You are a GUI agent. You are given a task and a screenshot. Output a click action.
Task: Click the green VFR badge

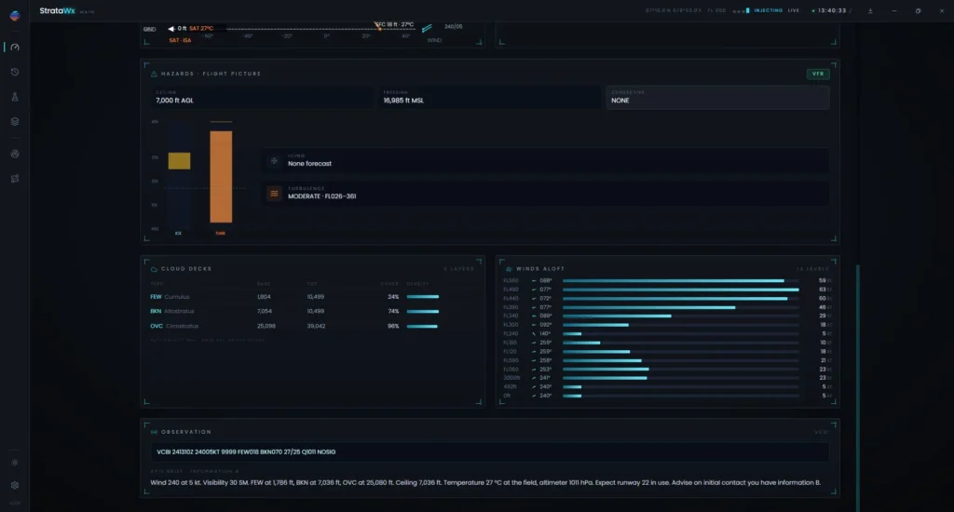[x=818, y=74]
